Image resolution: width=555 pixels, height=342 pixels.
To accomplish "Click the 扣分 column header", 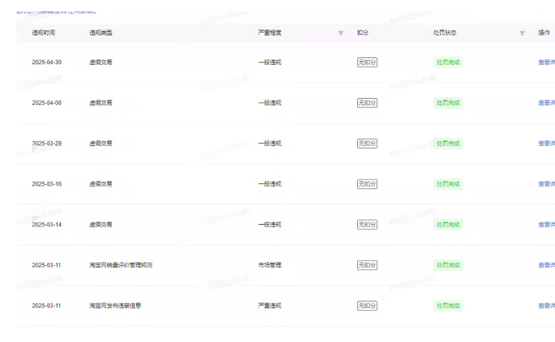I will 363,33.
